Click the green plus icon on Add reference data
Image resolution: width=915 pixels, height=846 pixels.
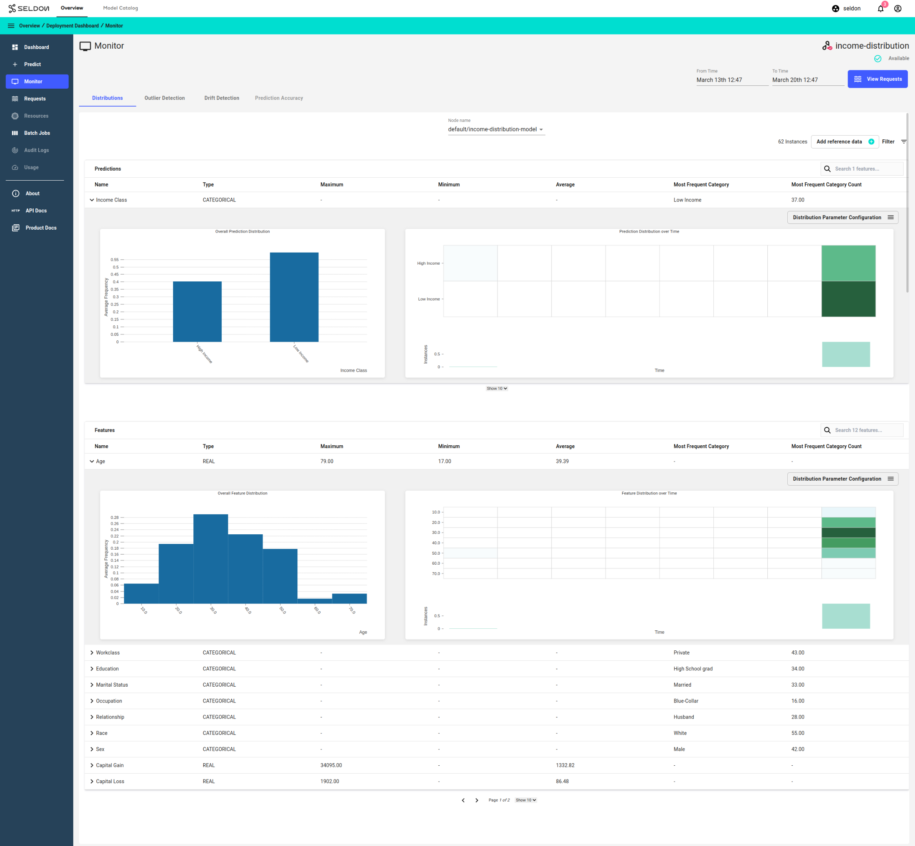coord(871,142)
